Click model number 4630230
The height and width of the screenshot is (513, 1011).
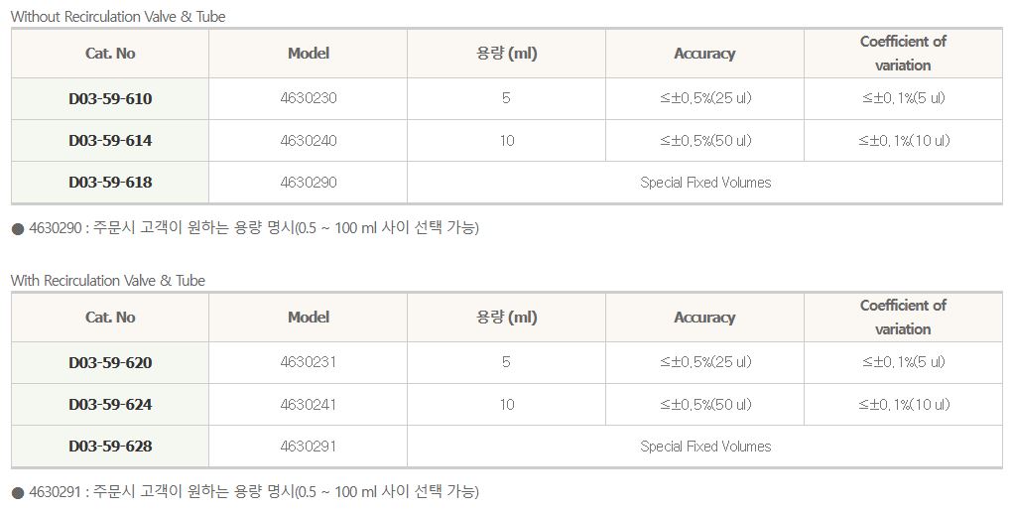(309, 99)
